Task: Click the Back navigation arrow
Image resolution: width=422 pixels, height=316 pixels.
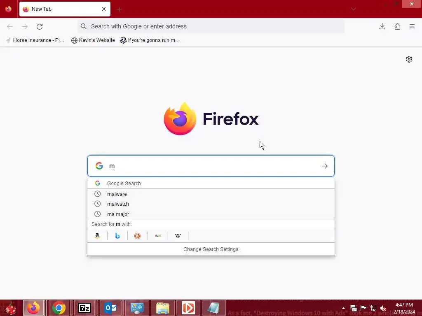Action: pyautogui.click(x=10, y=26)
